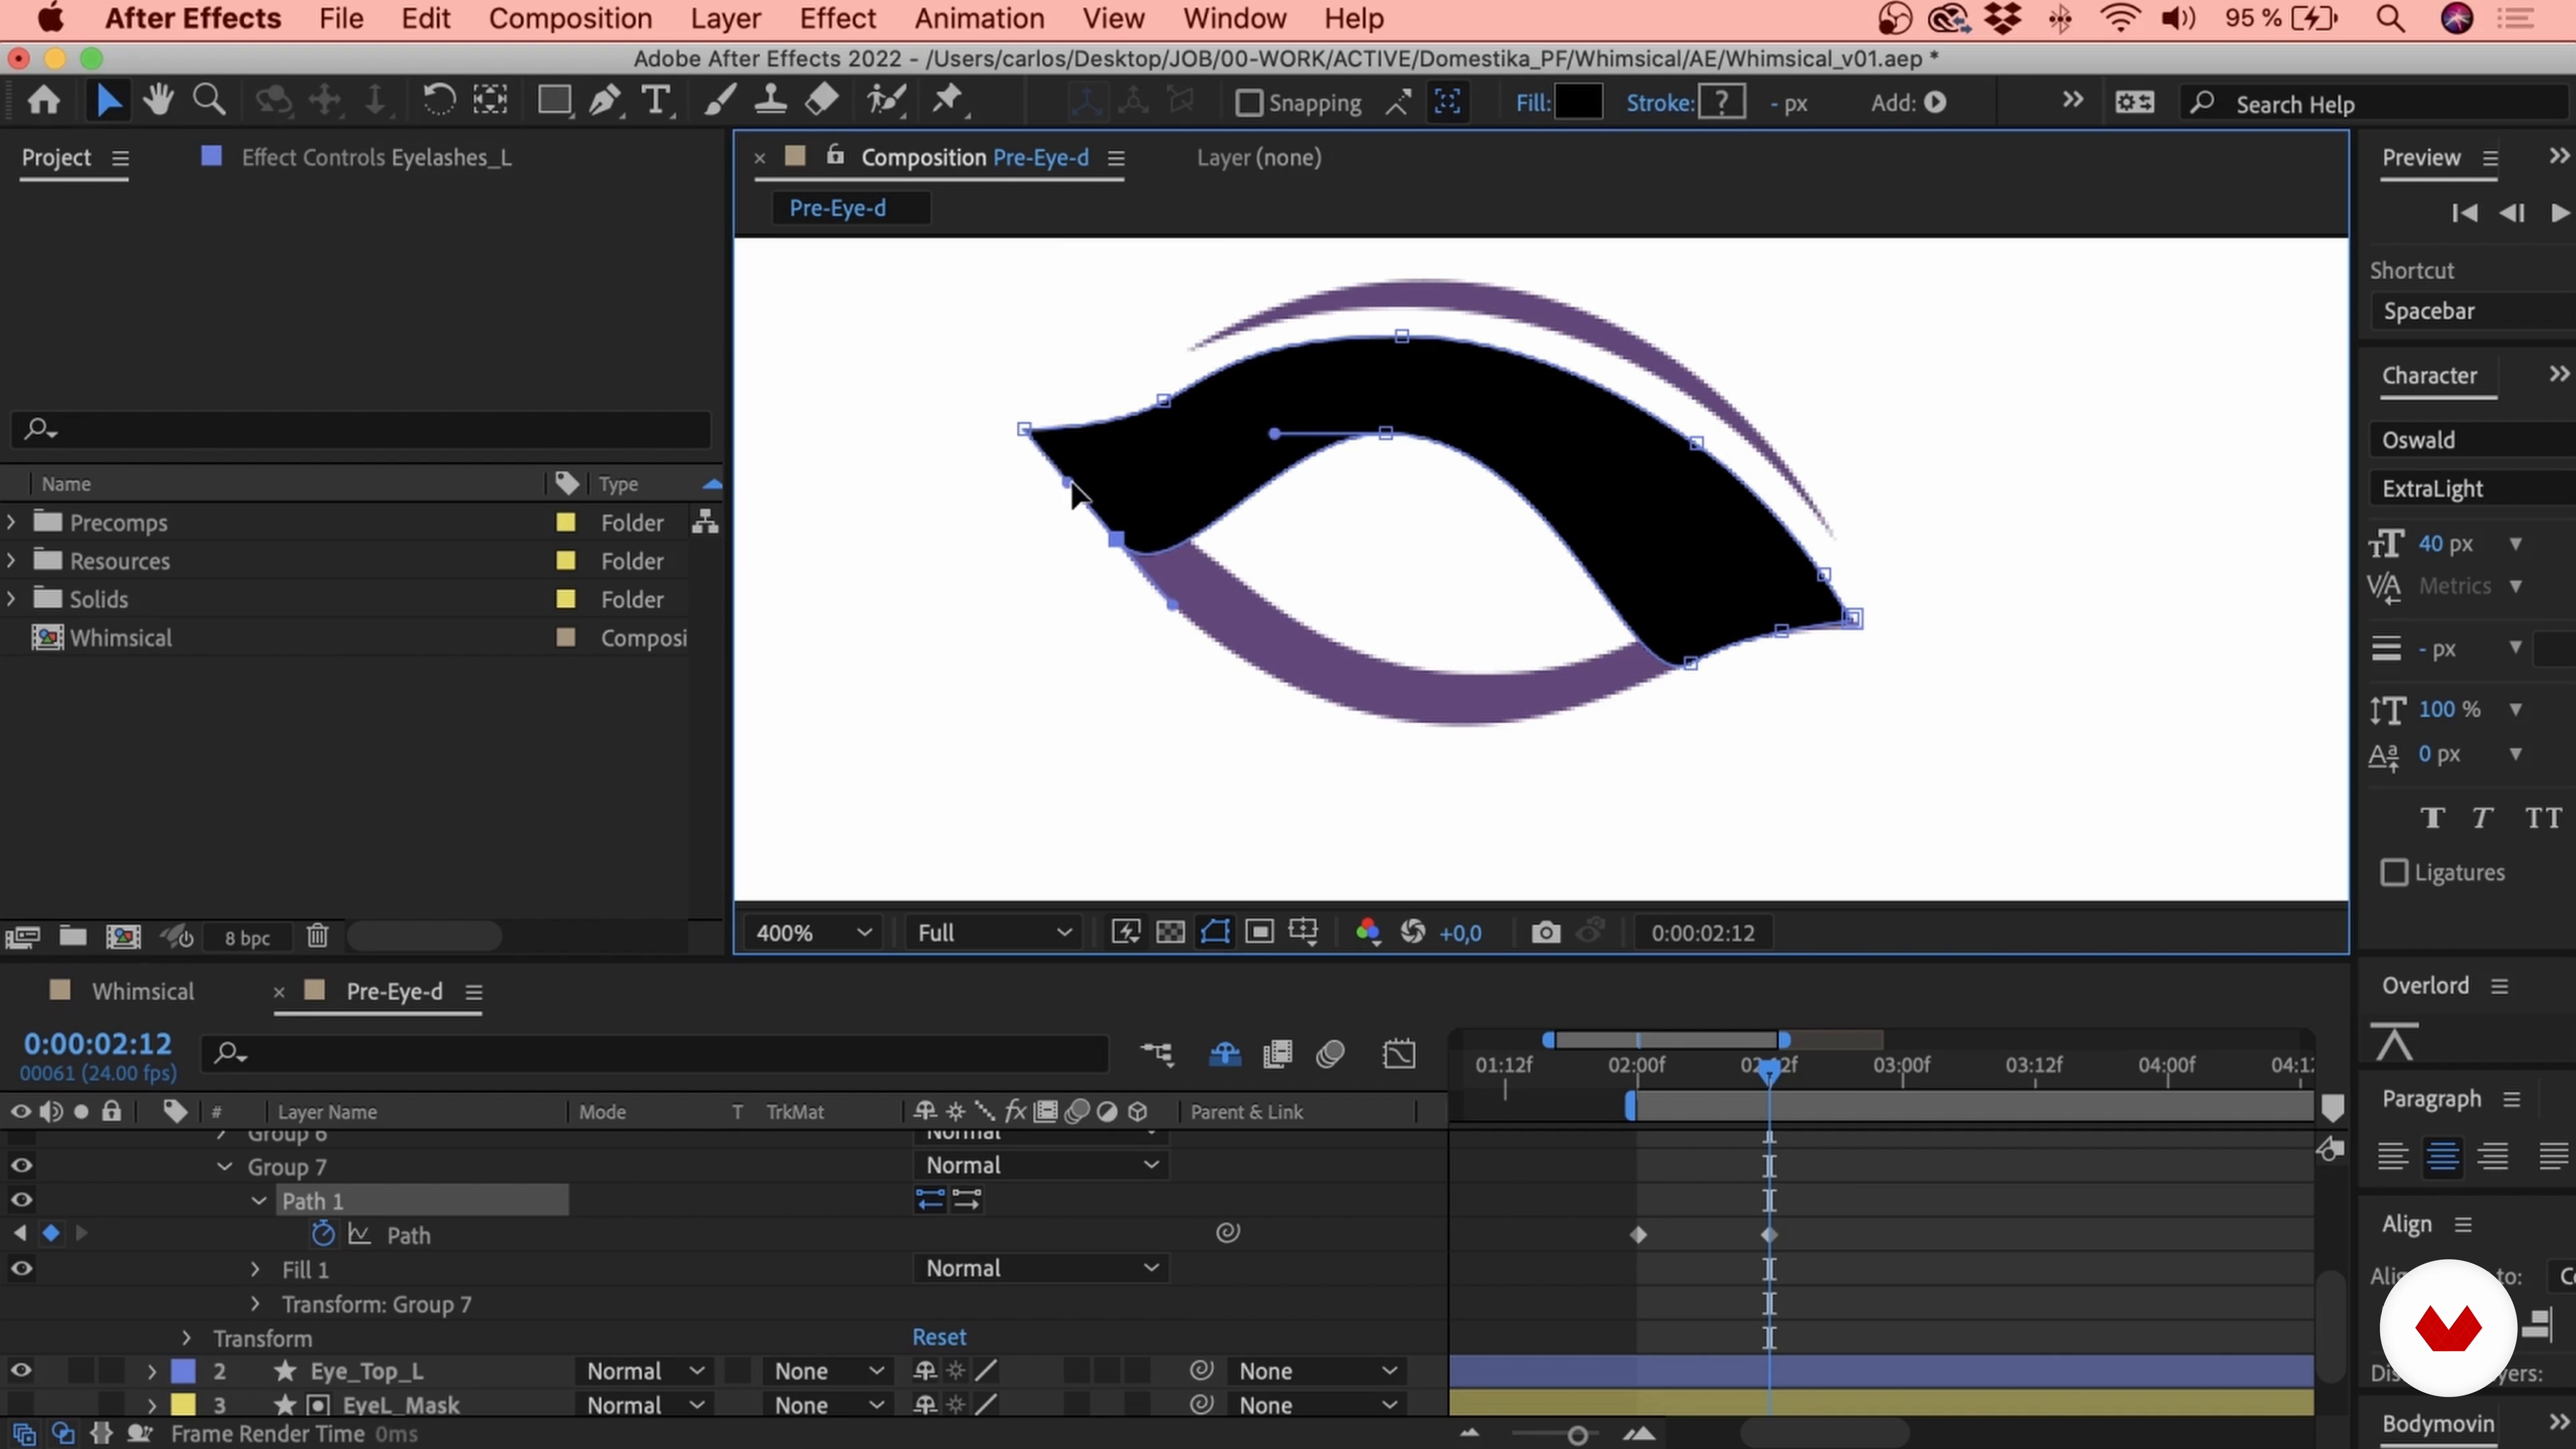Collapse Group 7 in timeline
The width and height of the screenshot is (2576, 1449).
coord(225,1167)
